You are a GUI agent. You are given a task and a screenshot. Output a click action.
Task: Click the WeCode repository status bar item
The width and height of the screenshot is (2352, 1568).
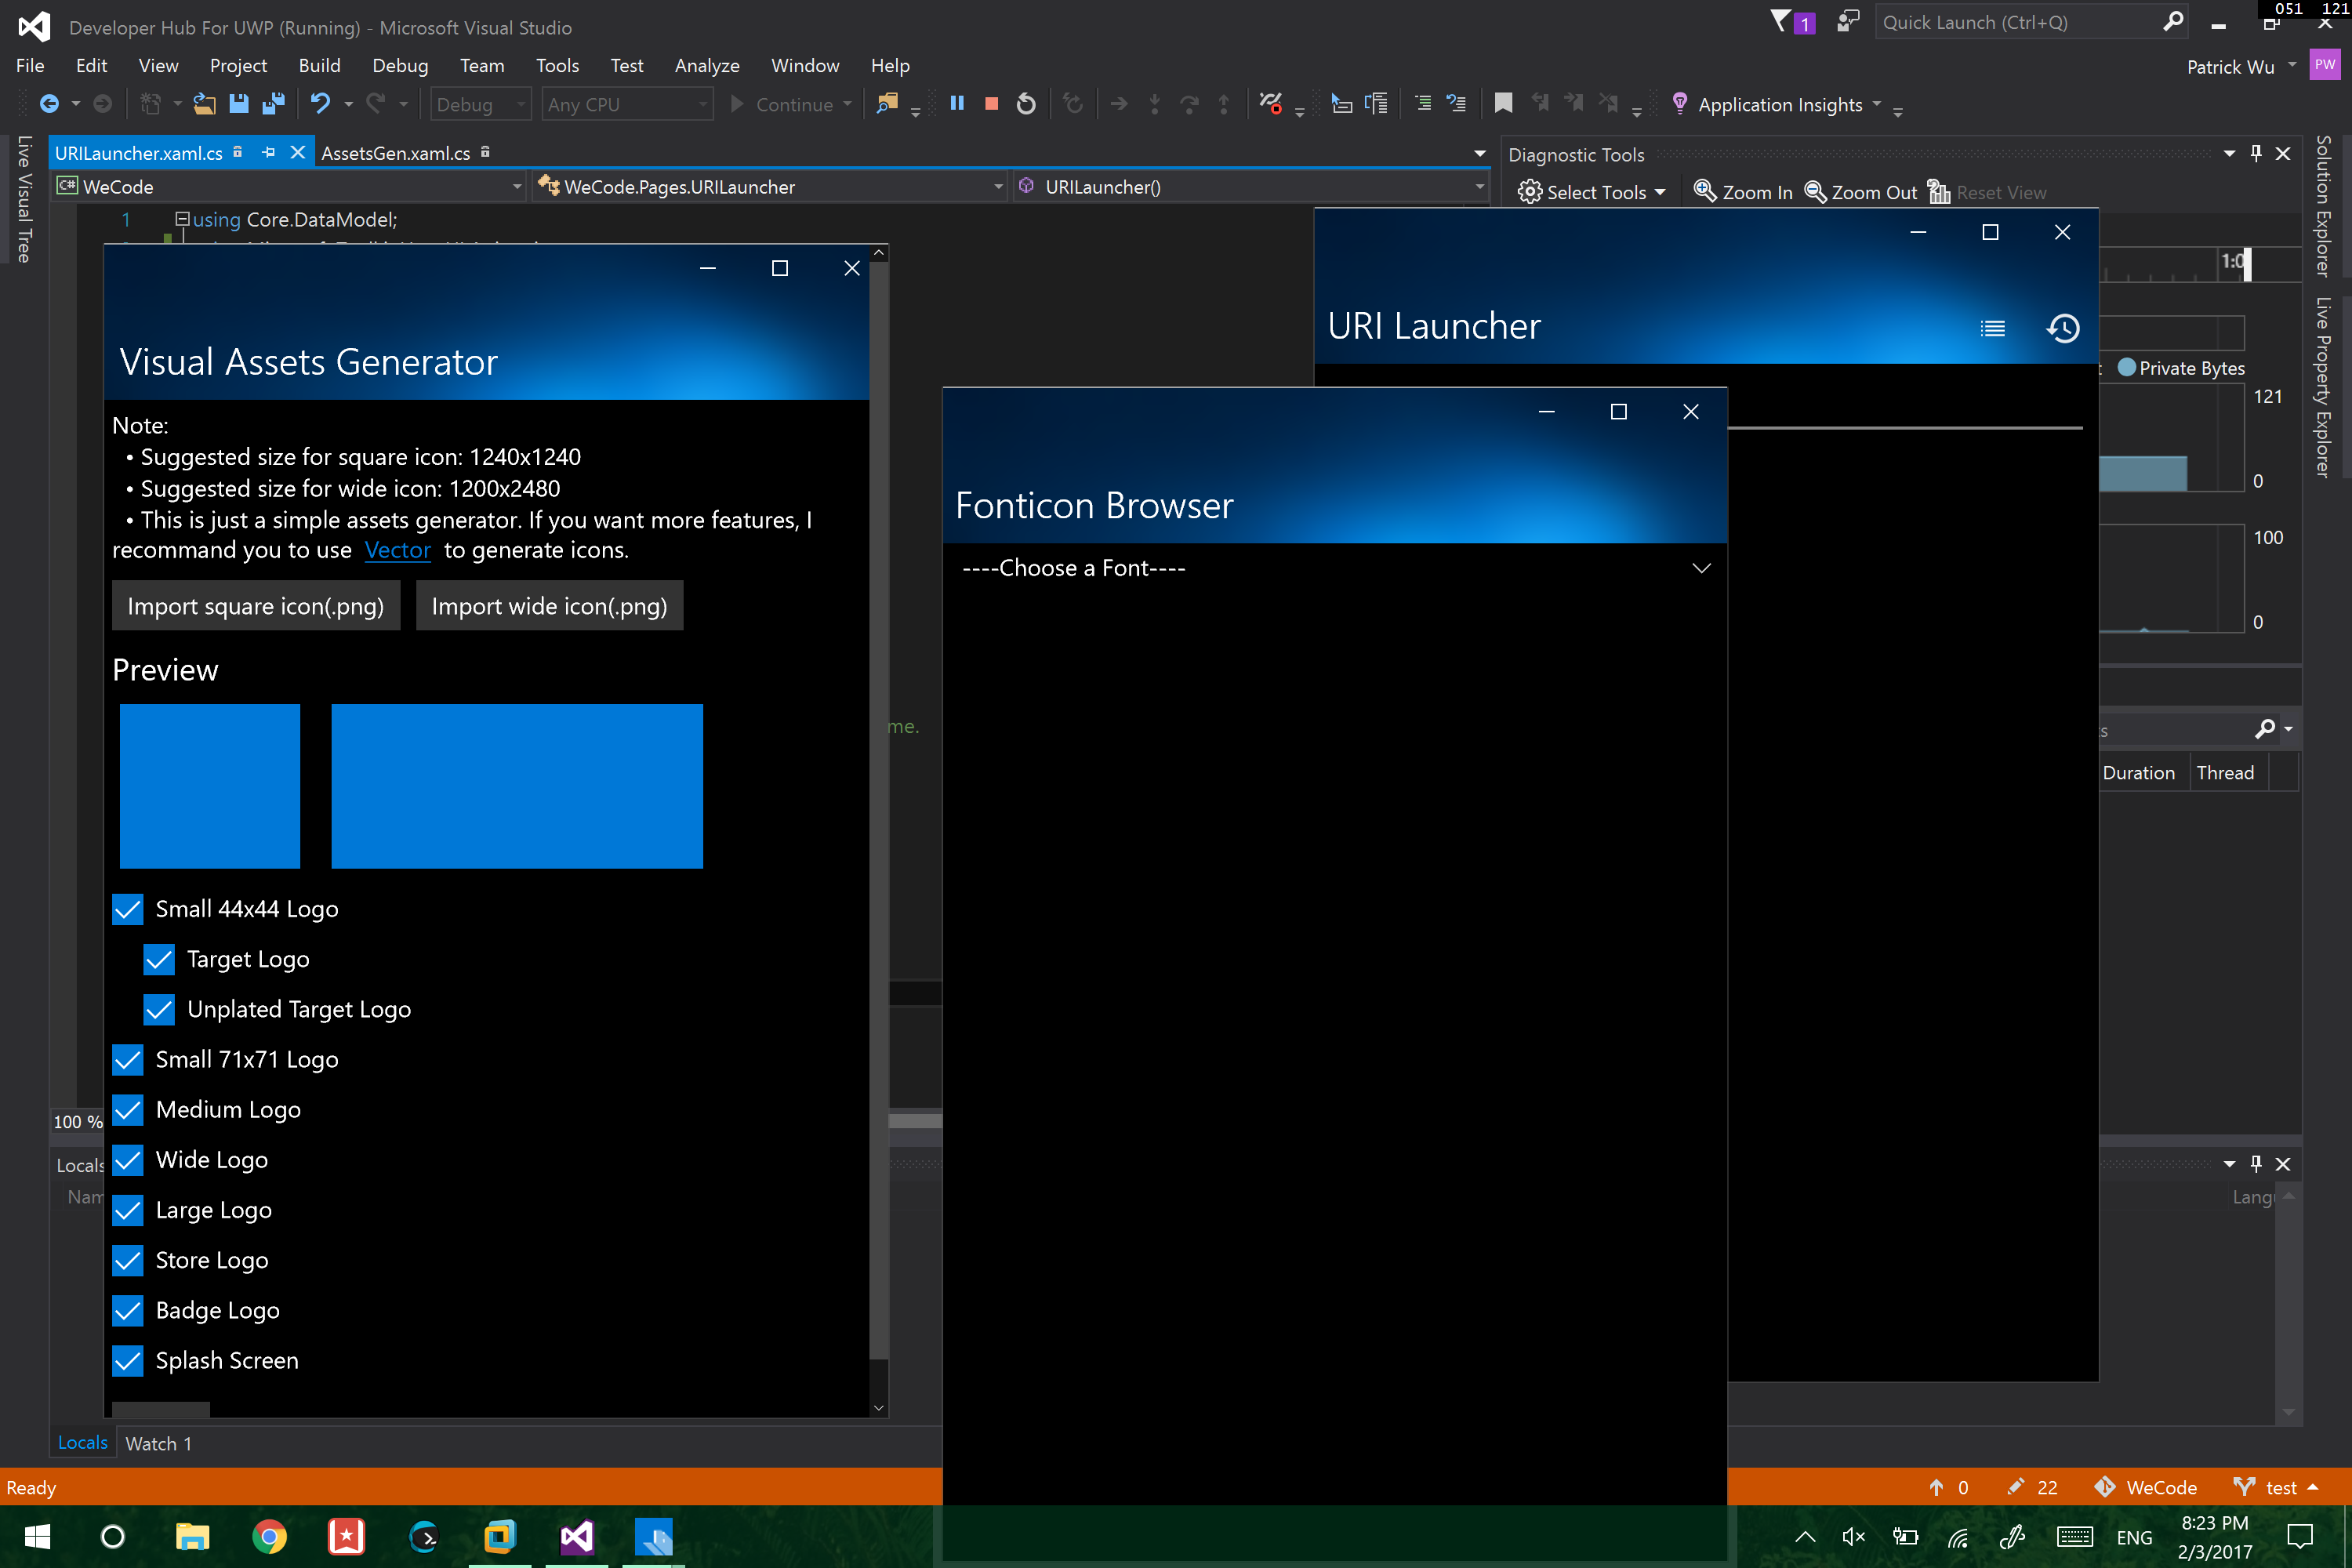[x=2145, y=1487]
